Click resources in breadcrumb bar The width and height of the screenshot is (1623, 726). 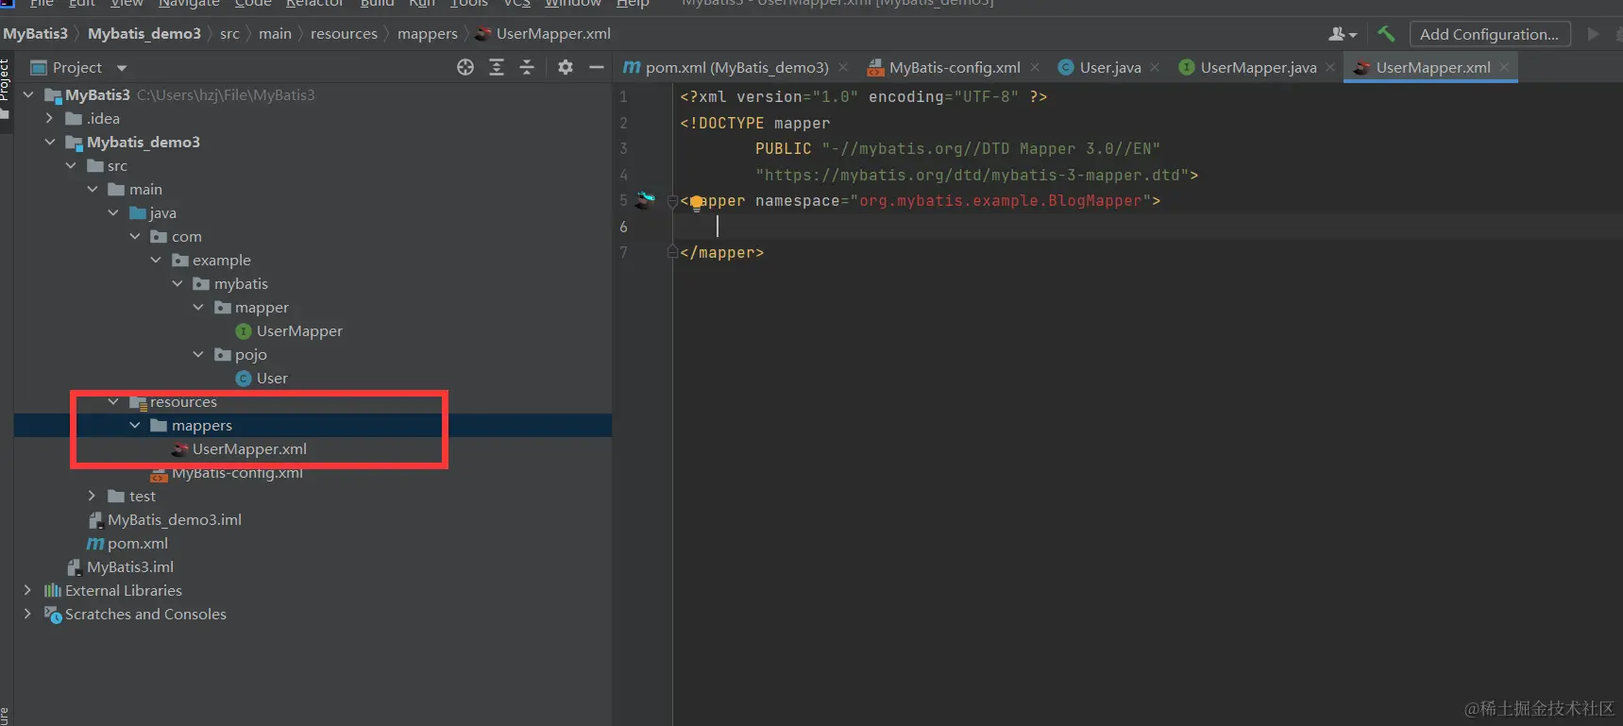(x=344, y=33)
